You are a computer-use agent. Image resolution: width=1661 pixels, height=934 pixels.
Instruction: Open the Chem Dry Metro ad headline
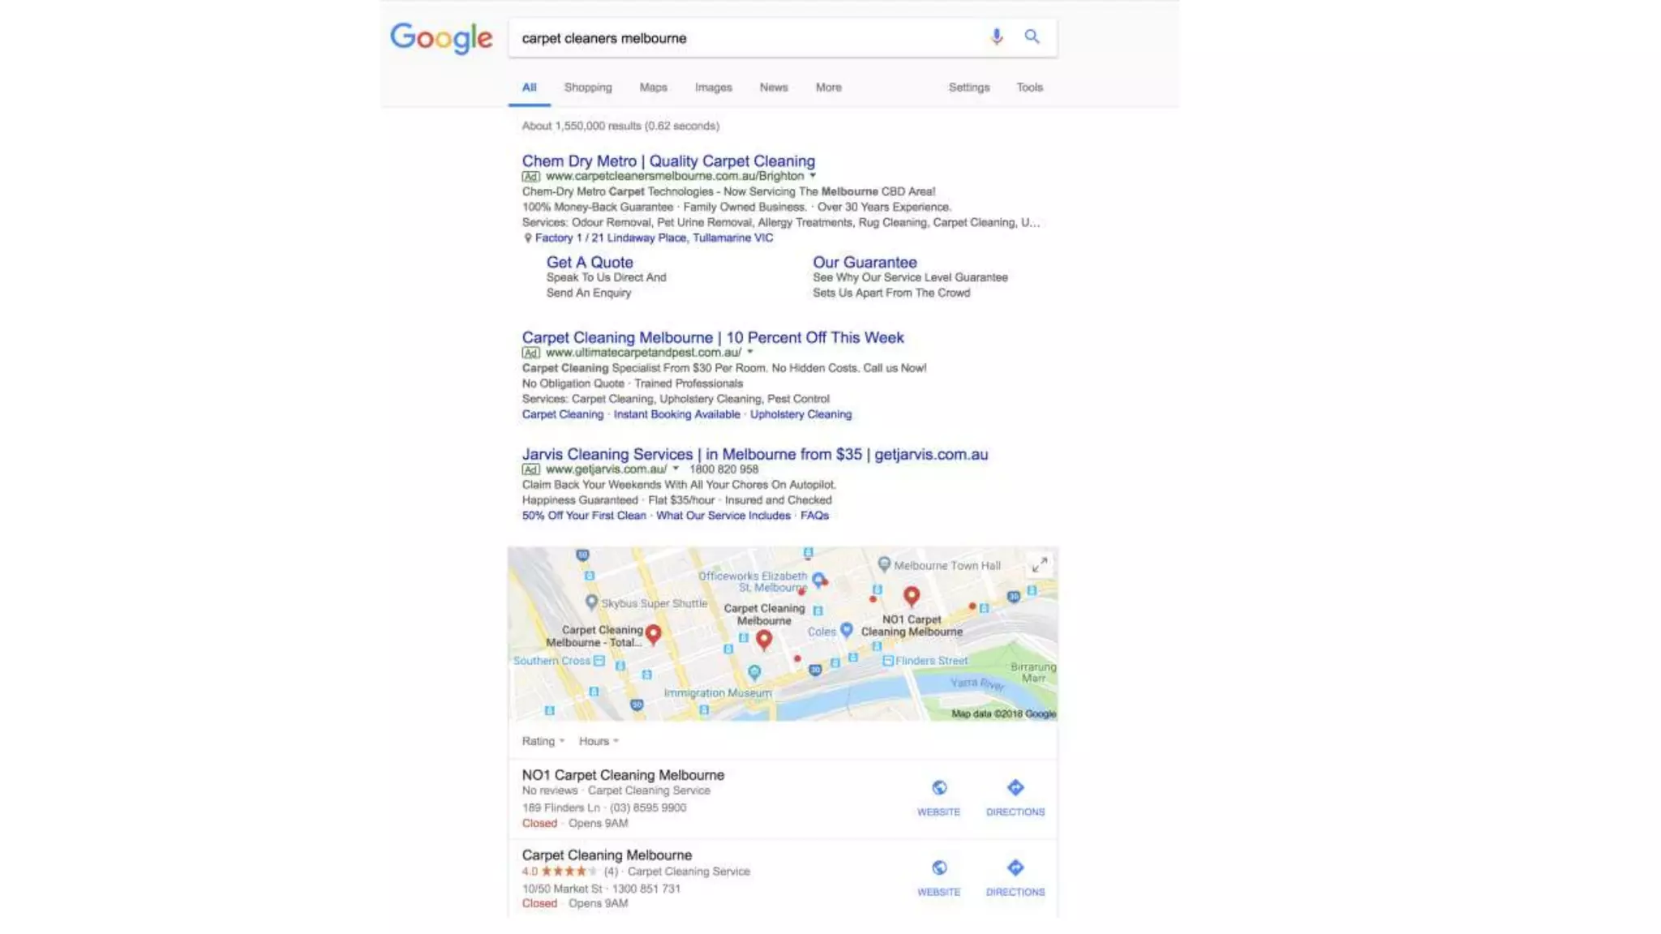point(668,161)
